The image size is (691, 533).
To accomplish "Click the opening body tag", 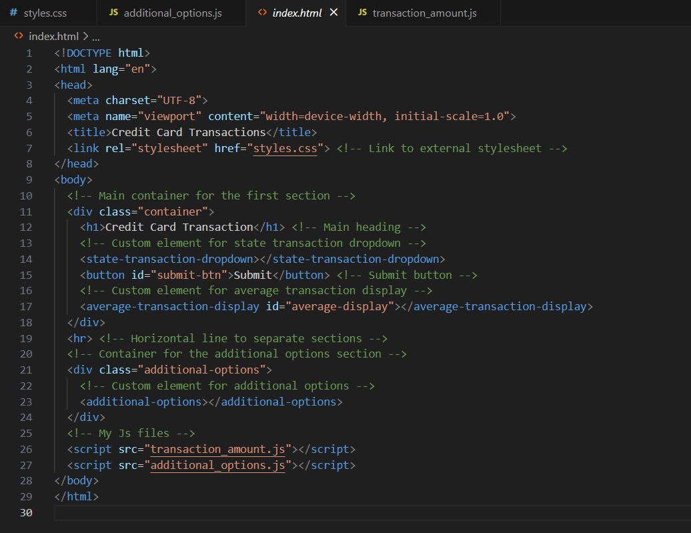I will click(73, 180).
